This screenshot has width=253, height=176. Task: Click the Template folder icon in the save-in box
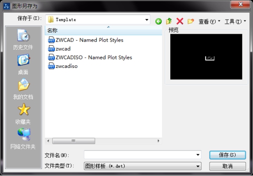click(x=51, y=20)
